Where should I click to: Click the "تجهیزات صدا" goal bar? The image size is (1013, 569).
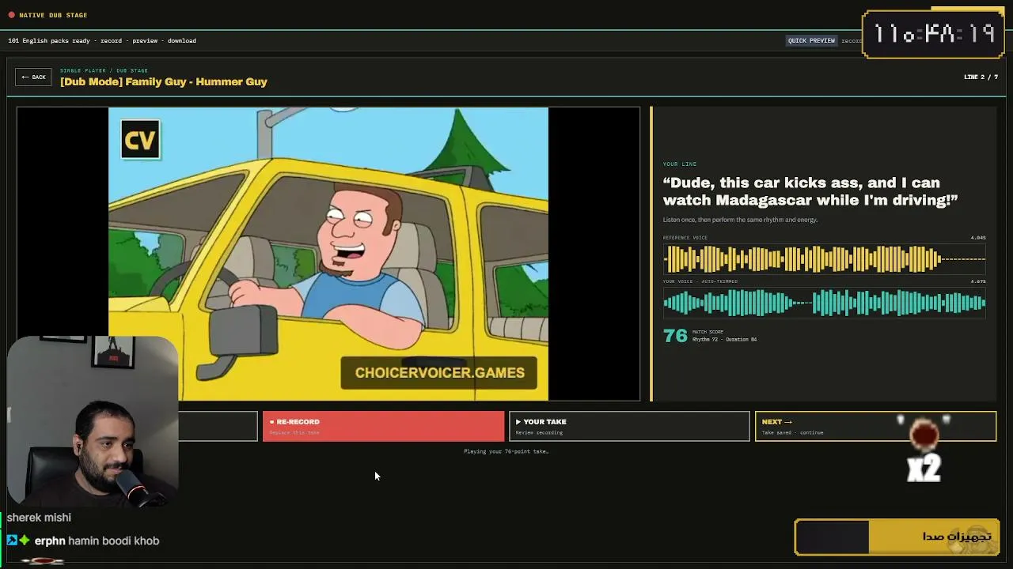[897, 537]
